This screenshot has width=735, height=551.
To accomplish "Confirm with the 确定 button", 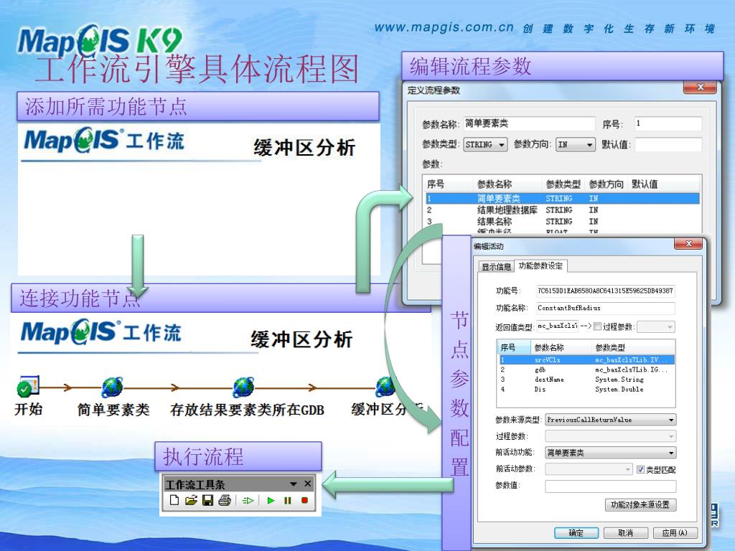I will click(x=576, y=533).
